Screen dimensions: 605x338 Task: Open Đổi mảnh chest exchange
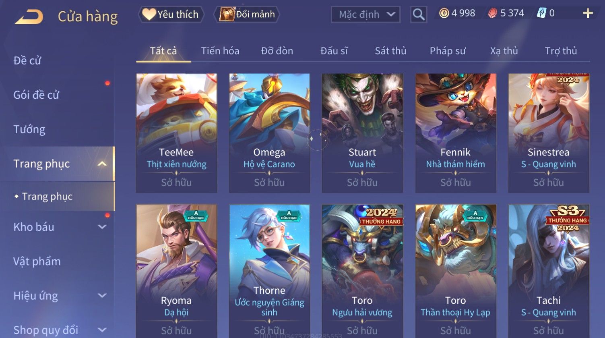(247, 15)
